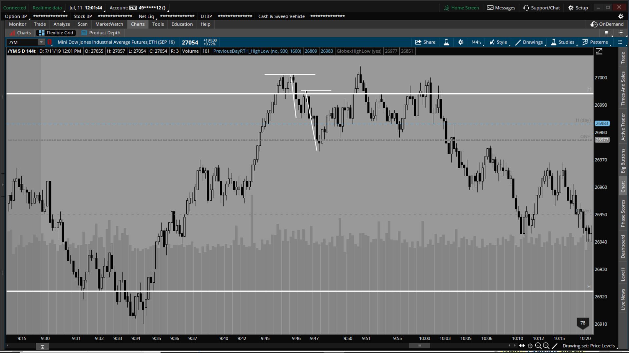This screenshot has height=353, width=629.
Task: Click GlobexHighLow study label
Action: pyautogui.click(x=359, y=51)
